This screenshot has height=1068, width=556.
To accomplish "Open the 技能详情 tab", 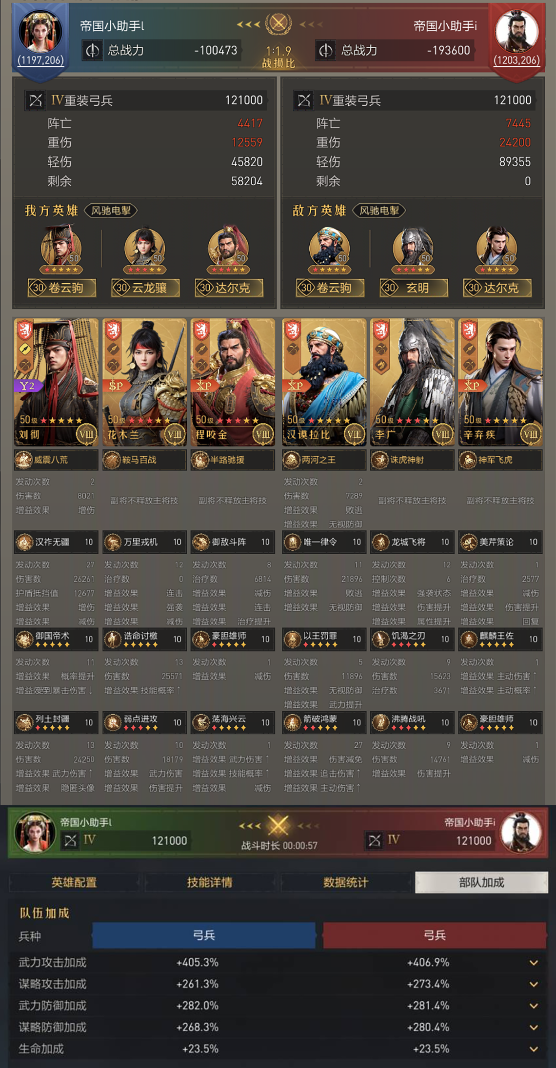I will [210, 882].
